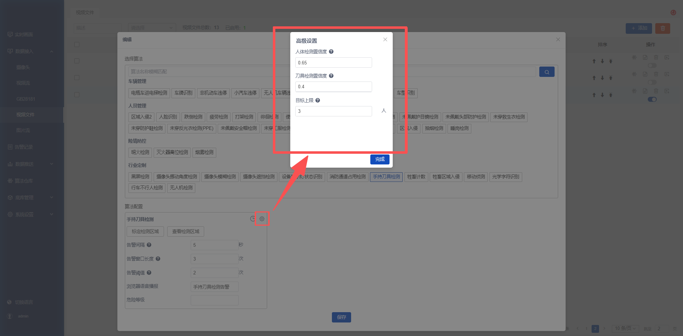Image resolution: width=683 pixels, height=336 pixels.
Task: Click the blue search icon button for algorithms
Action: (x=547, y=72)
